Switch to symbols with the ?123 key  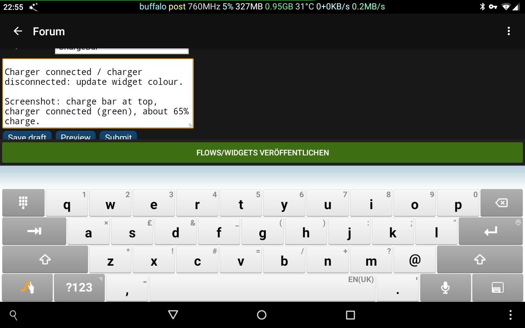[79, 287]
